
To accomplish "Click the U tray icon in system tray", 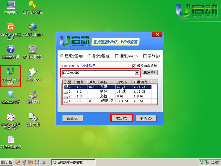I will [202, 162].
